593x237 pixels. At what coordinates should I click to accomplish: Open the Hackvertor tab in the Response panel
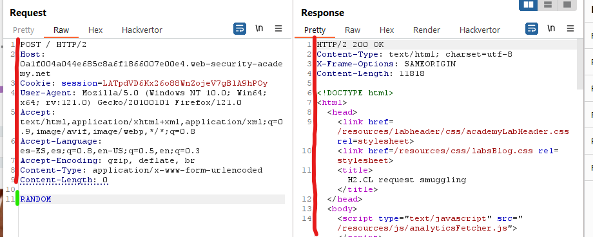480,30
